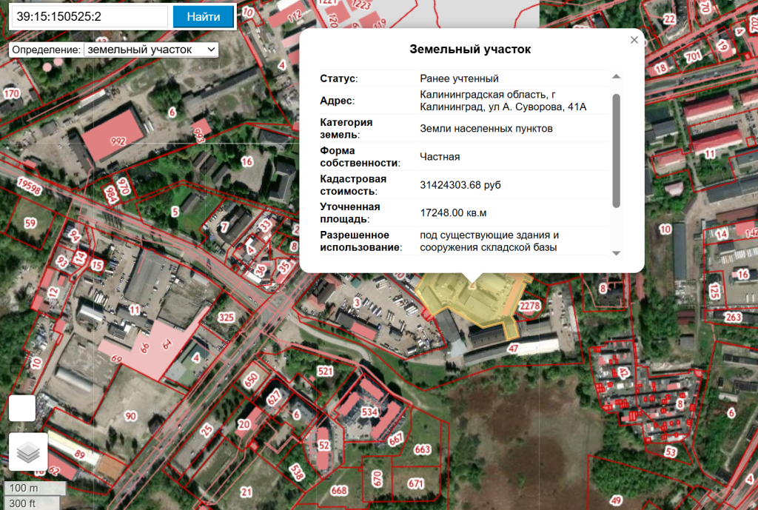Screen dimensions: 758x510
Task: Close the Земельный участок popup
Action: [634, 40]
